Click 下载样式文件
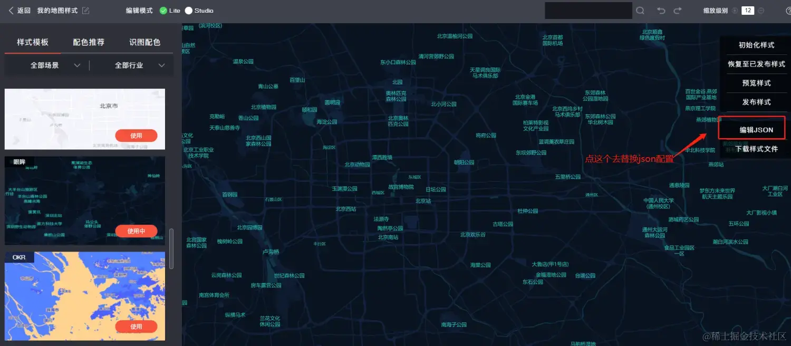Image resolution: width=791 pixels, height=346 pixels. click(756, 149)
